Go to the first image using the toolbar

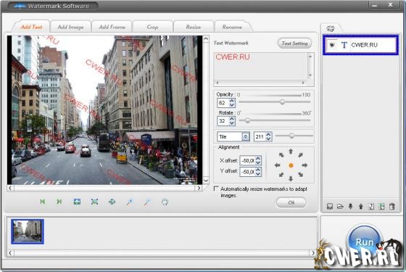[43, 202]
